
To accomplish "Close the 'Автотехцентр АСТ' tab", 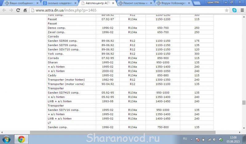I will (x=113, y=3).
